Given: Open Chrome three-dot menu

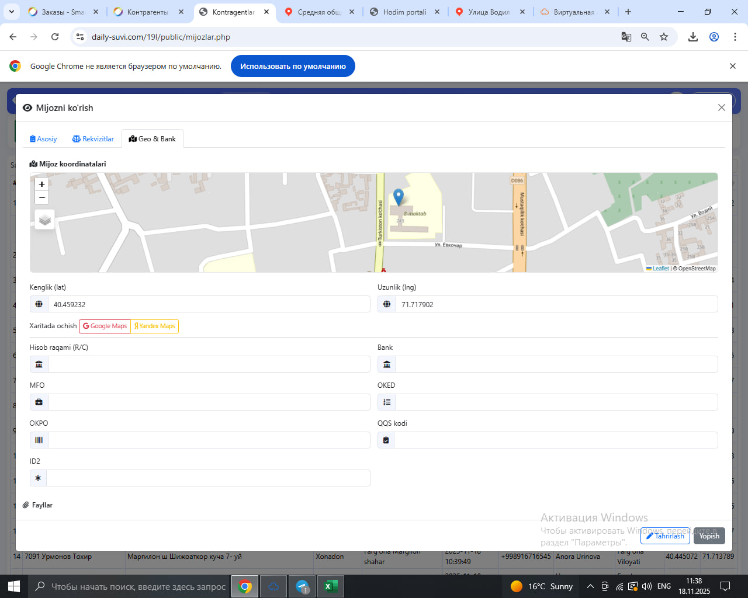Looking at the screenshot, I should (735, 37).
